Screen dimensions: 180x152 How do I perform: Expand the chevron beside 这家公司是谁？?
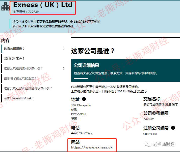point(64,49)
